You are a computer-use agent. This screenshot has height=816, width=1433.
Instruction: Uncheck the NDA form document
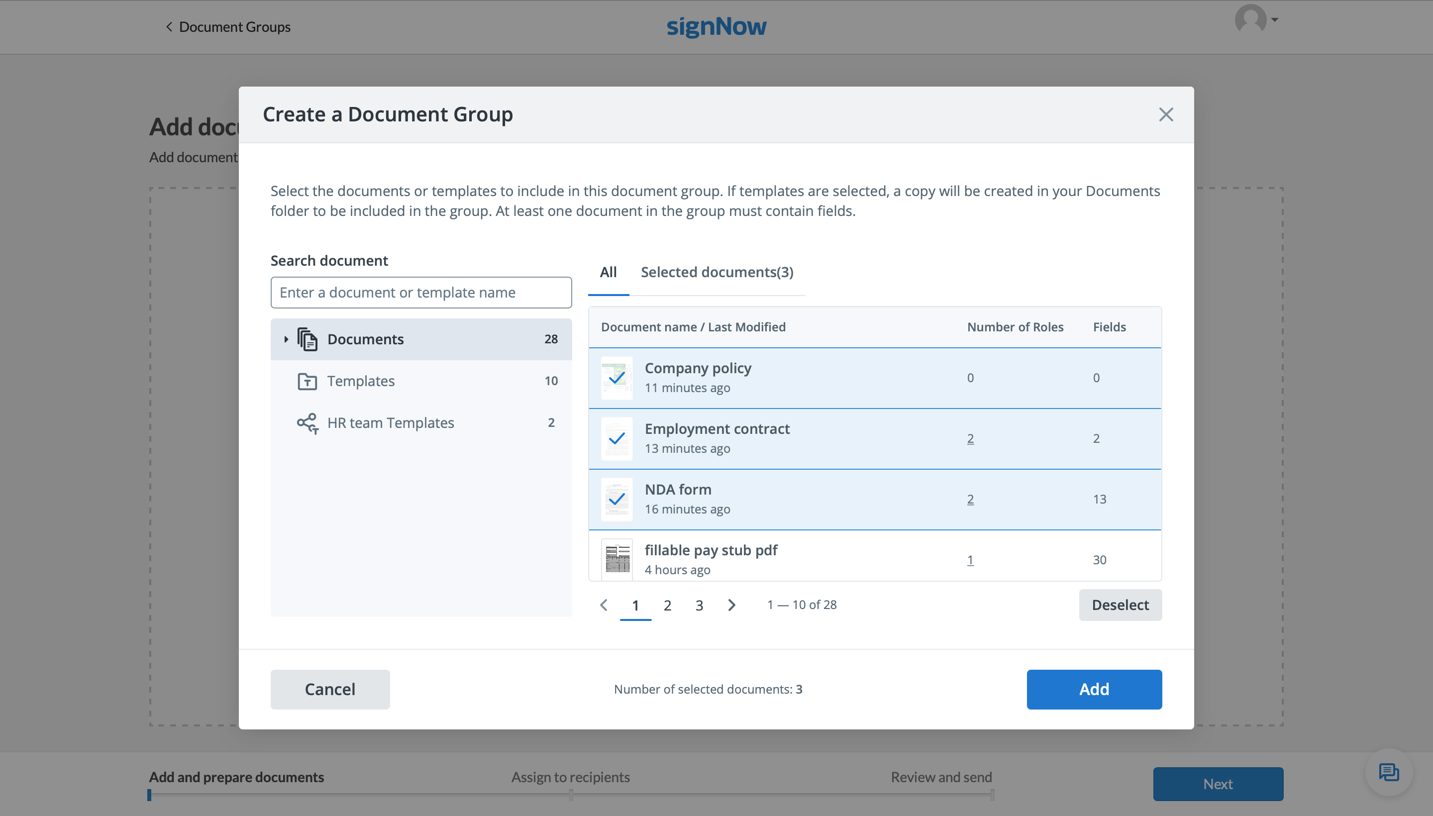click(x=616, y=500)
